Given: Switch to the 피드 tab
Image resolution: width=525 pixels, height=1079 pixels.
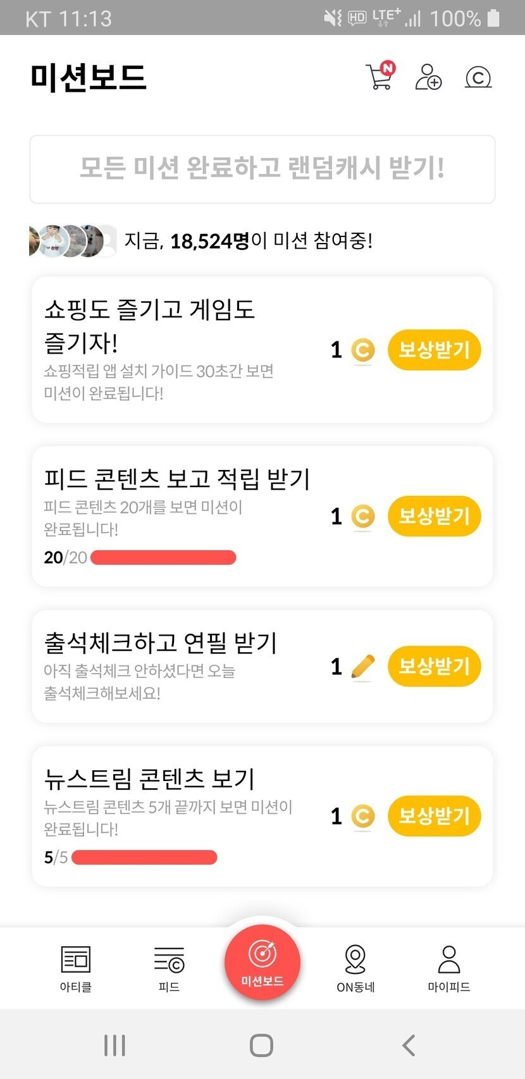Looking at the screenshot, I should [169, 968].
